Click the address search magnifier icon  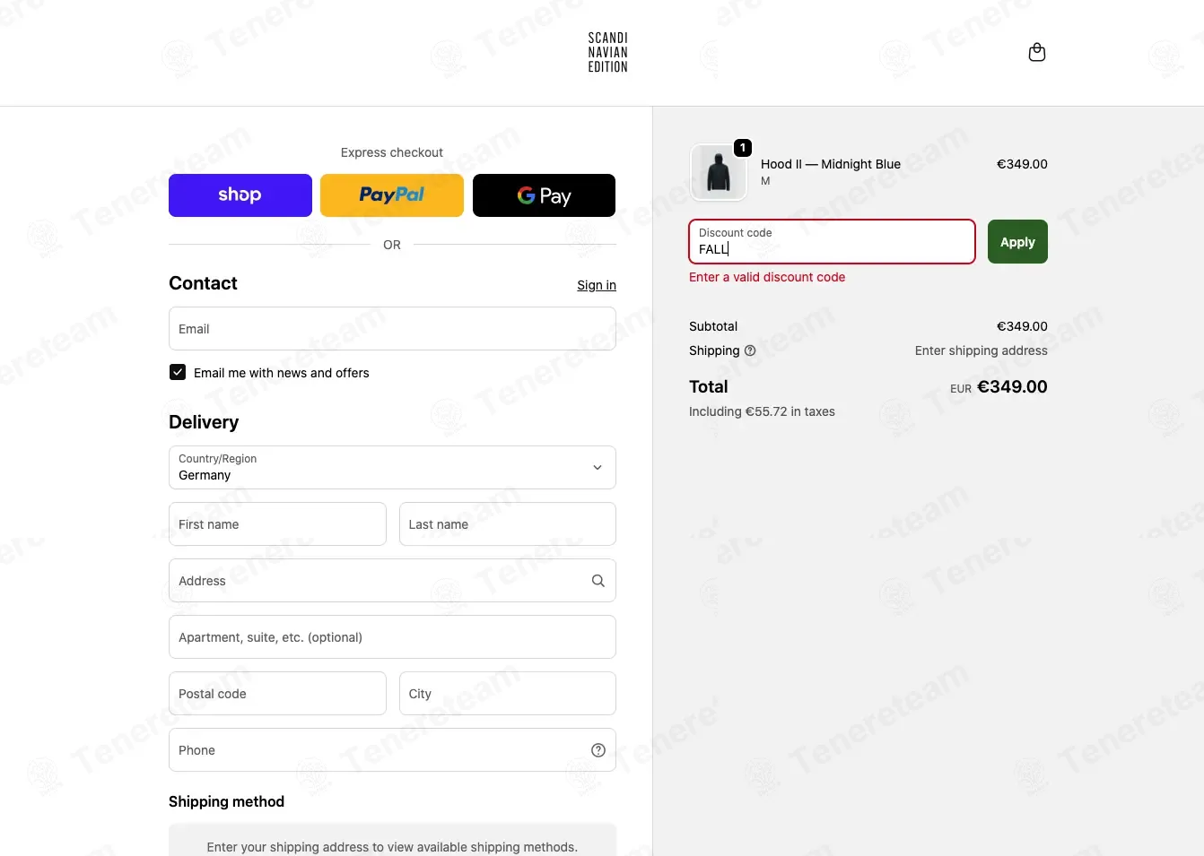[x=598, y=581]
